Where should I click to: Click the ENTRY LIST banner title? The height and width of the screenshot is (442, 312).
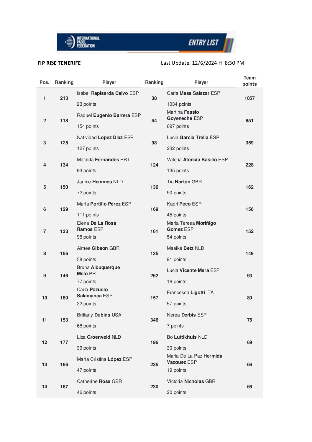(x=203, y=43)
